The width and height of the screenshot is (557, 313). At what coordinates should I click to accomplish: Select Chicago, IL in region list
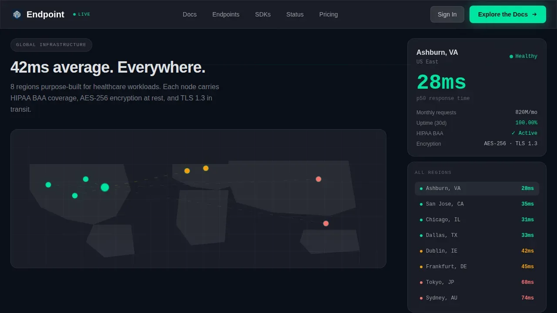(477, 220)
